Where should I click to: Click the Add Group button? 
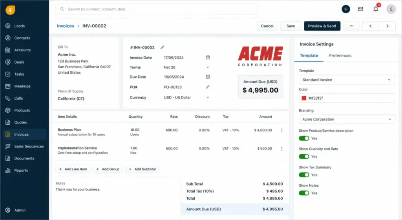click(108, 169)
